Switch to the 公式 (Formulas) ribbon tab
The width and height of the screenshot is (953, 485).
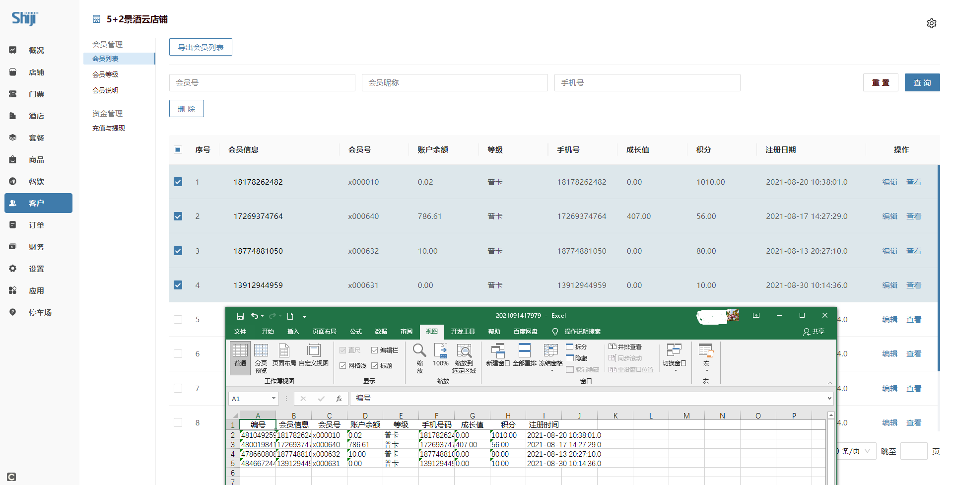point(356,332)
